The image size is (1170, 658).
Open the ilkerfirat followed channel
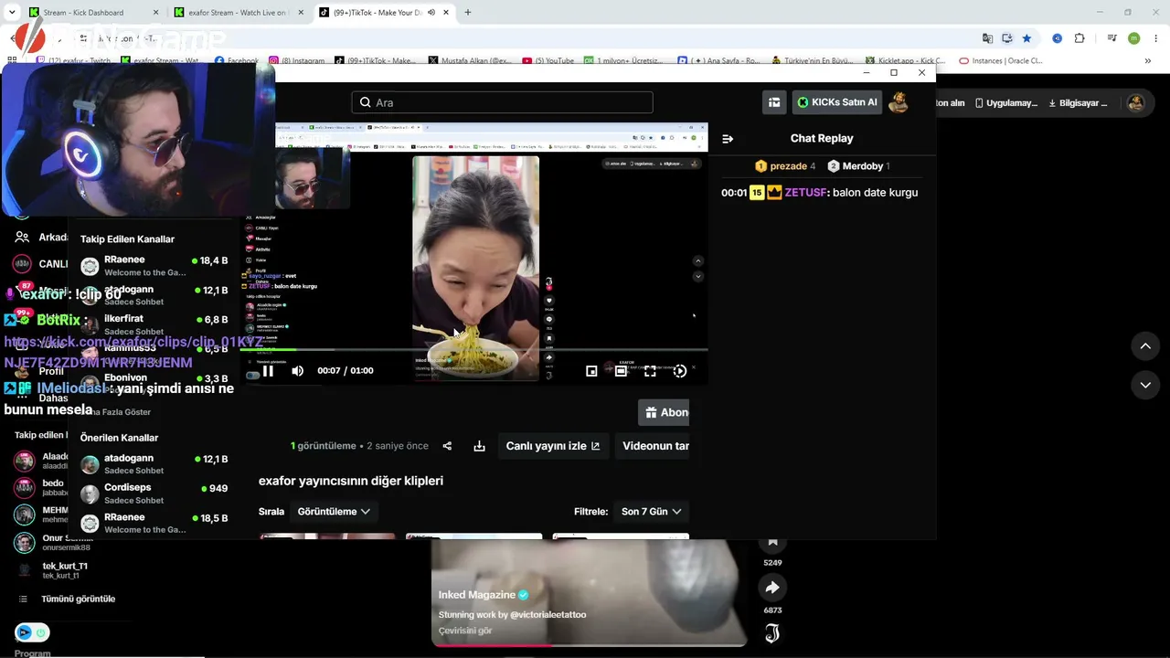click(x=154, y=324)
